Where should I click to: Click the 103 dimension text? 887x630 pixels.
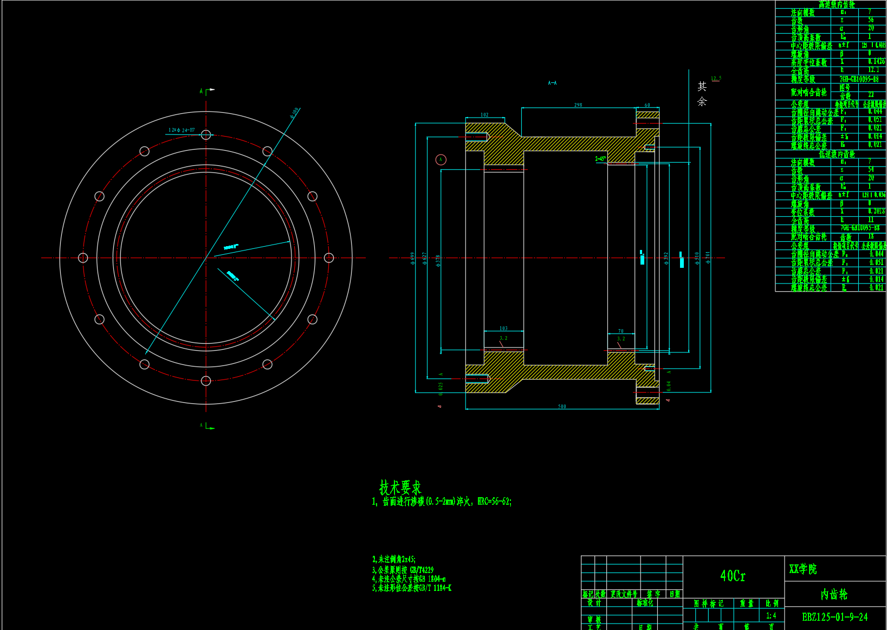pyautogui.click(x=503, y=329)
